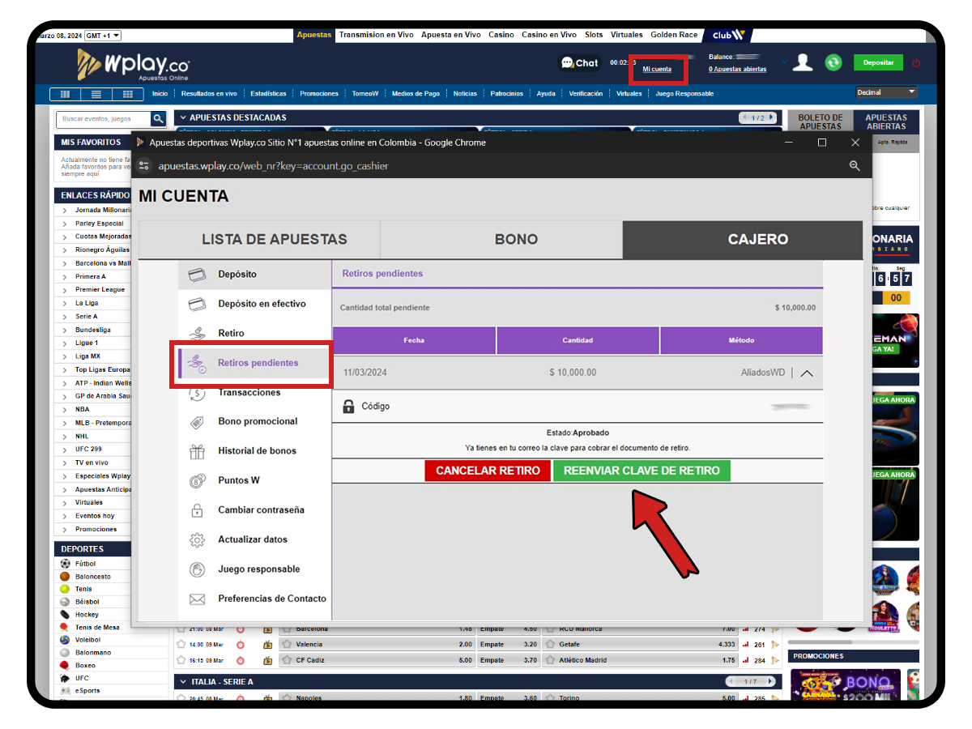The width and height of the screenshot is (972, 729).
Task: Click the baseball icon for Béisbol
Action: (65, 602)
